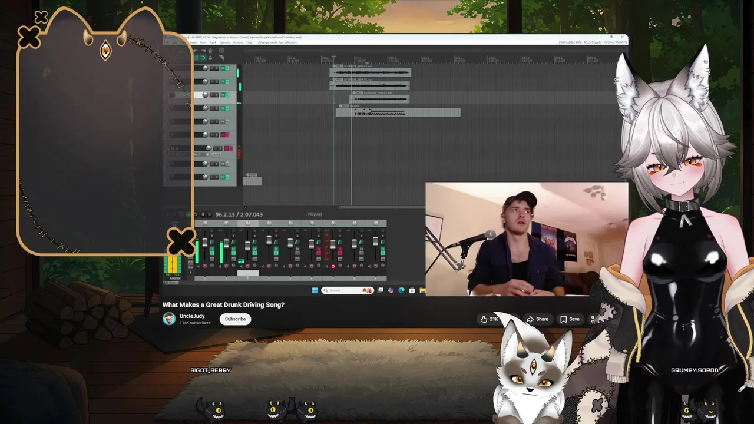Like the video with 21K likes
Screen dimensions: 754x424
coord(489,319)
